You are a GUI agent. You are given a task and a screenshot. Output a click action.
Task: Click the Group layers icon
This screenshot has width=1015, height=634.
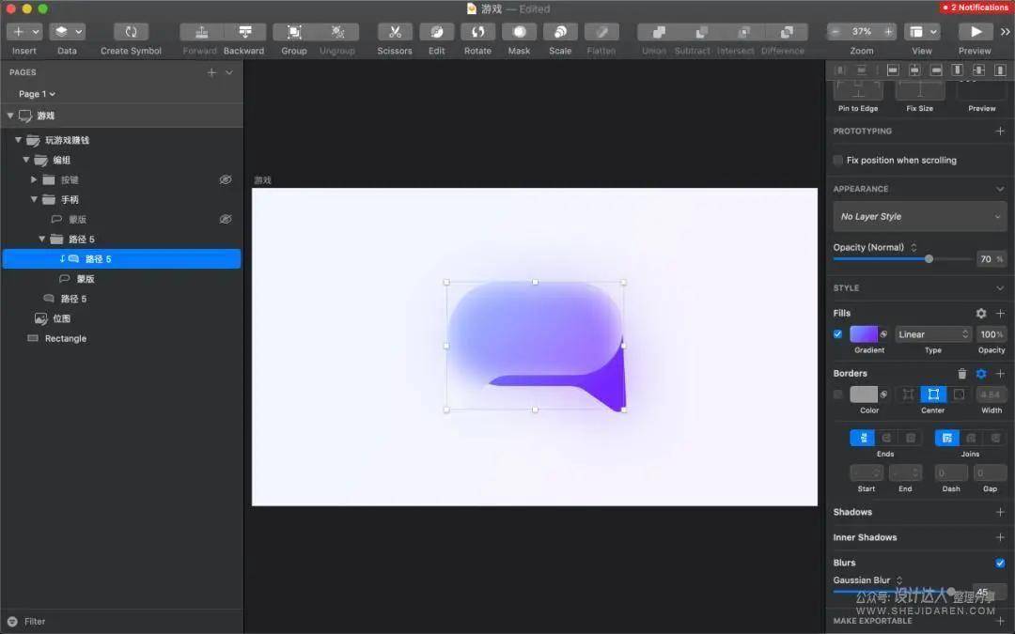coord(294,32)
